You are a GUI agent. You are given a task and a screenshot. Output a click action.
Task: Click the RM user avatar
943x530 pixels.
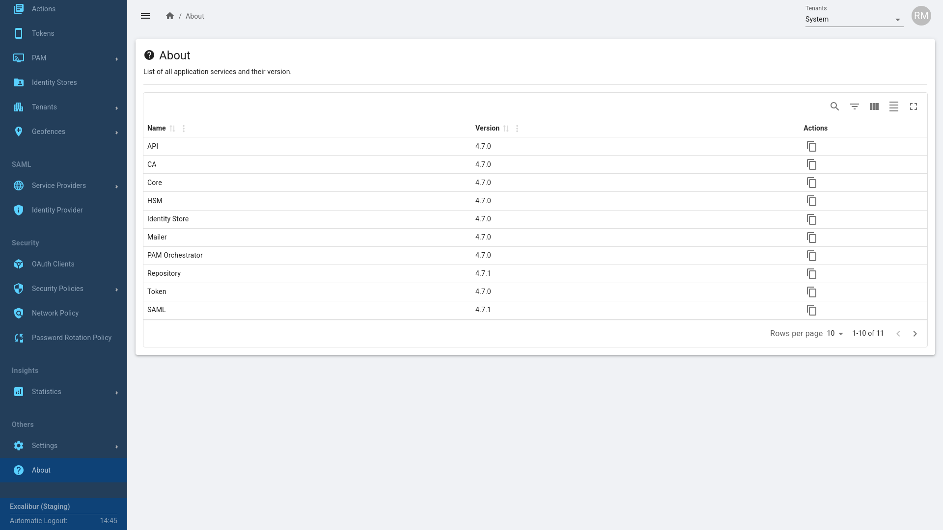(921, 16)
